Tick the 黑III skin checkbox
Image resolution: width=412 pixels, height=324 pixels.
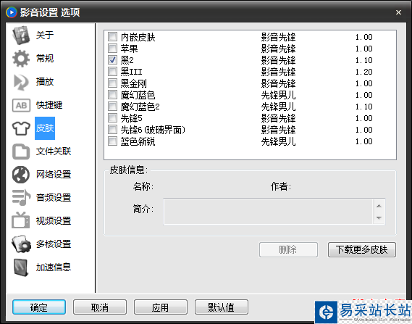(112, 71)
